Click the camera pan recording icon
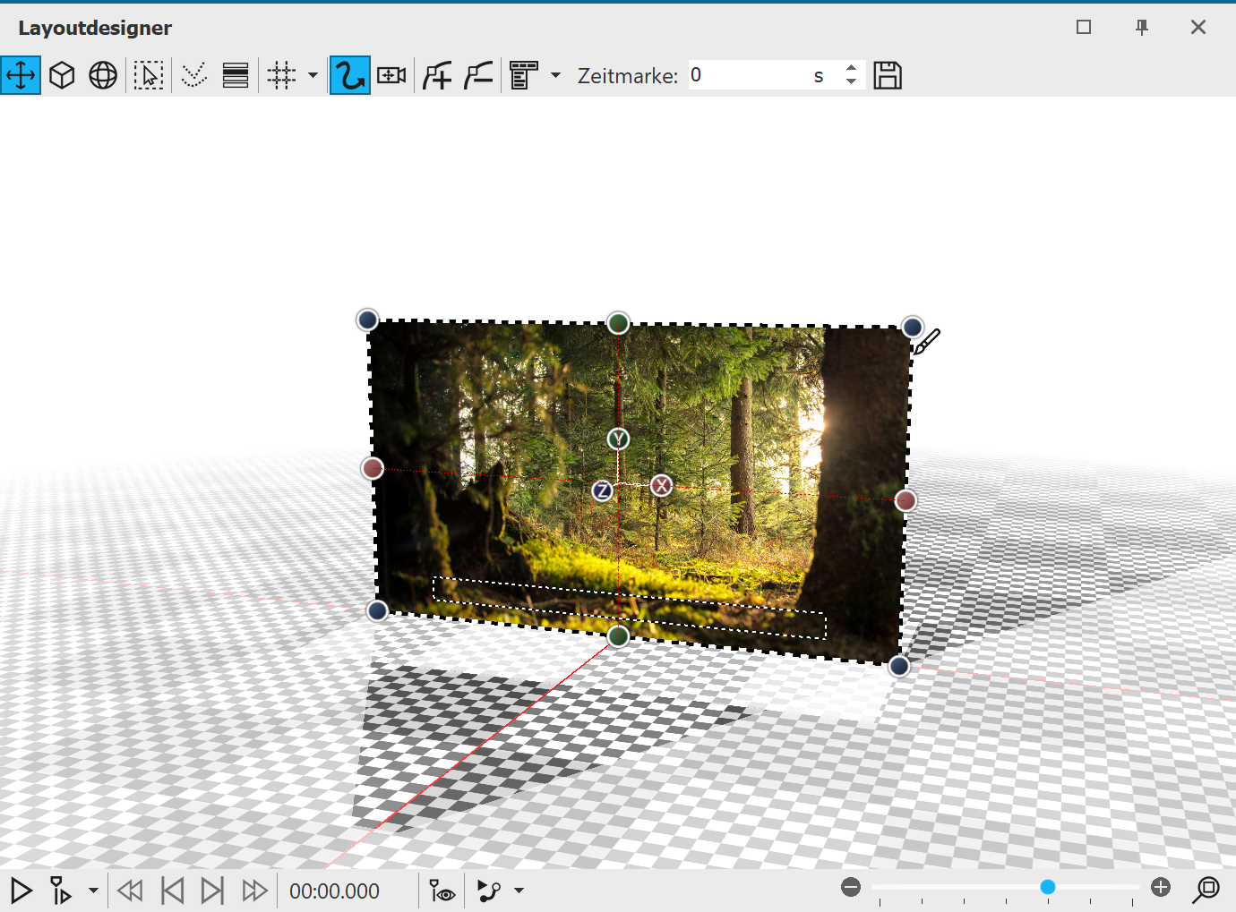Image resolution: width=1236 pixels, height=912 pixels. pyautogui.click(x=390, y=75)
